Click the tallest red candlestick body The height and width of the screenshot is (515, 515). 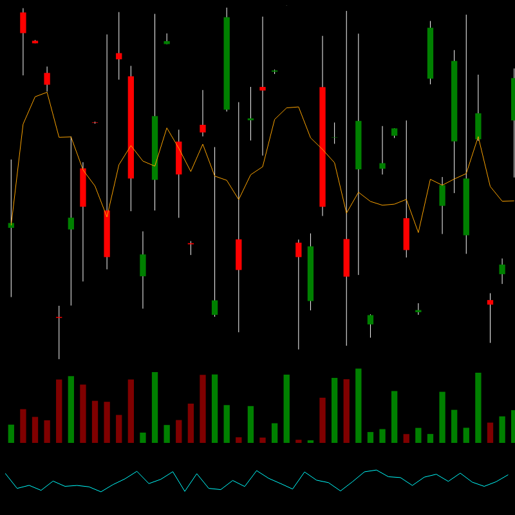coord(323,147)
